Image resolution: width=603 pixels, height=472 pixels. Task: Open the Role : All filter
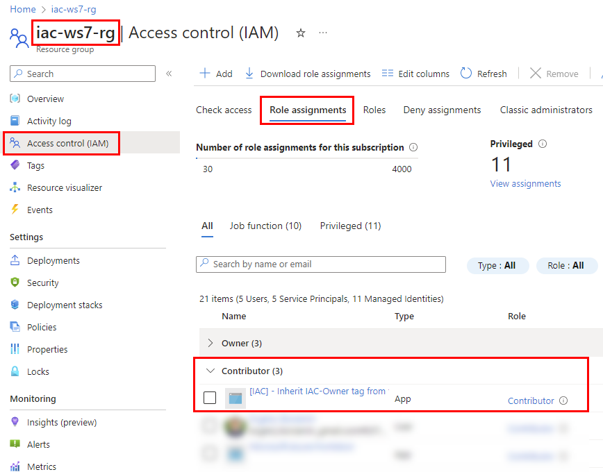pyautogui.click(x=565, y=265)
